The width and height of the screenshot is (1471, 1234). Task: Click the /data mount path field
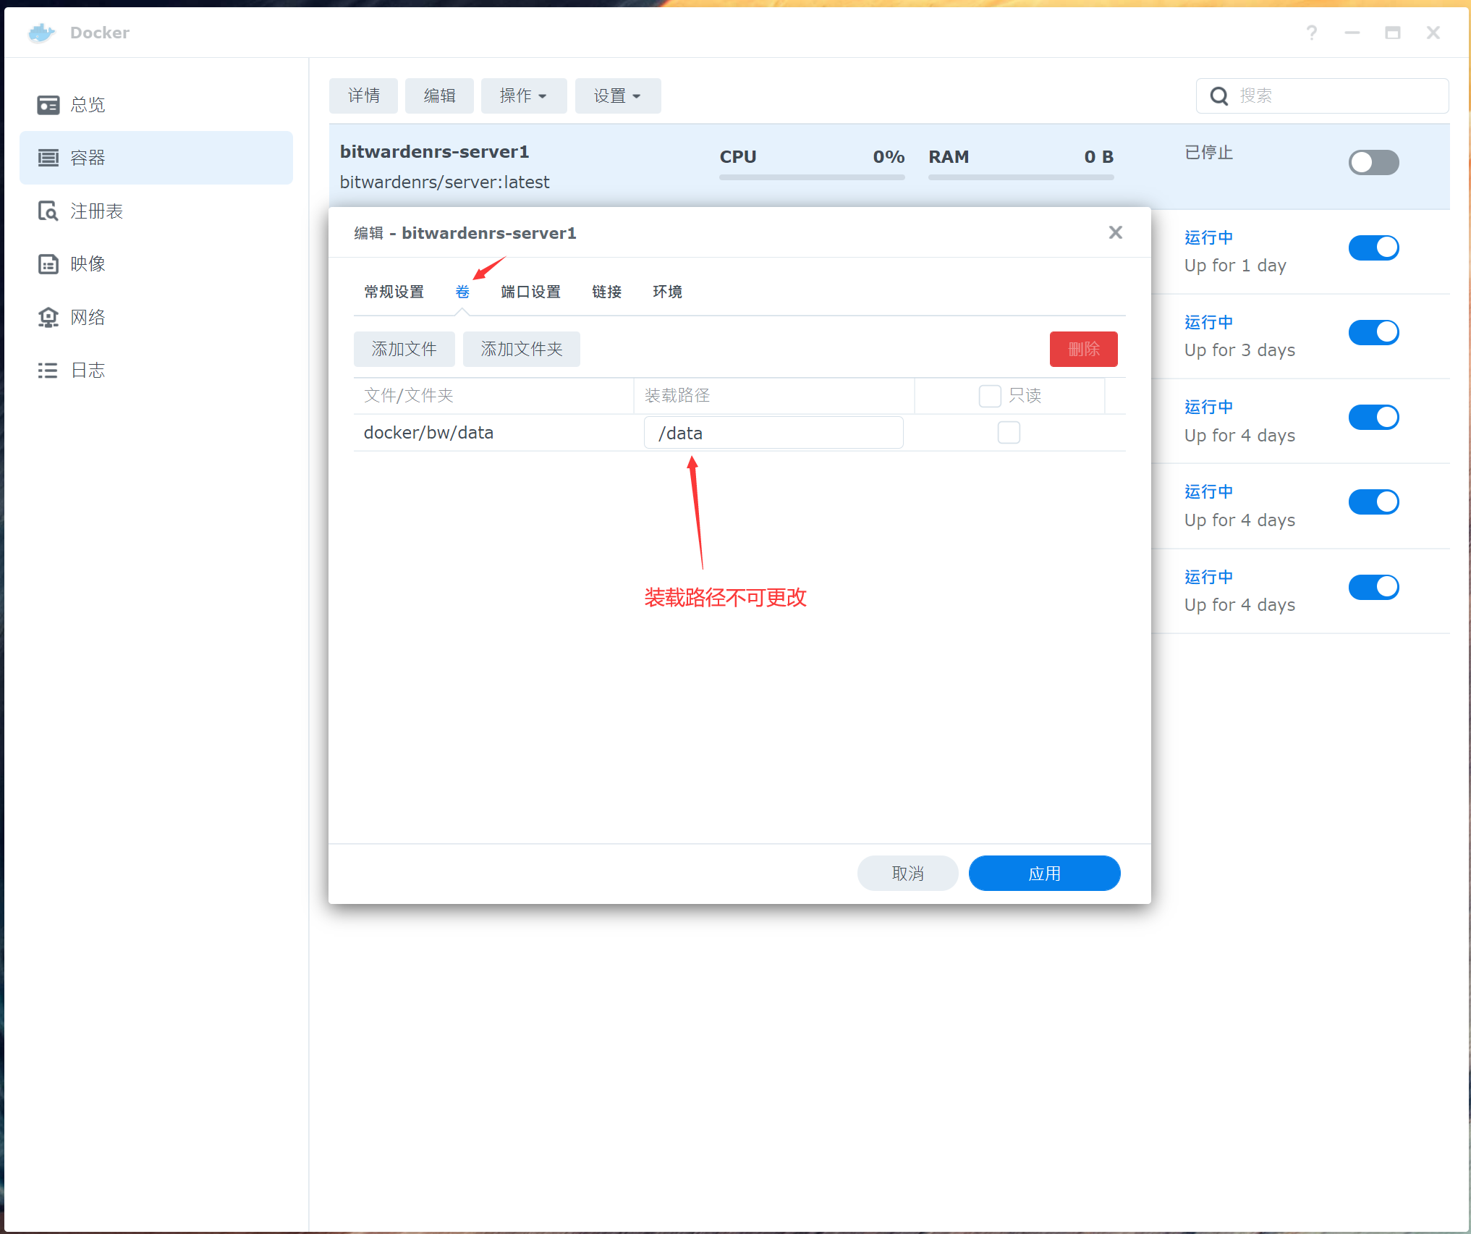(x=773, y=433)
